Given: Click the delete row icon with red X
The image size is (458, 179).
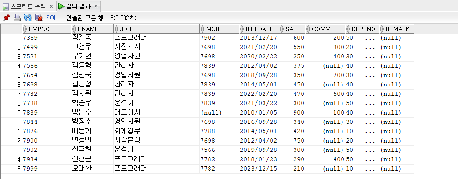Looking at the screenshot, I should click(39, 18).
